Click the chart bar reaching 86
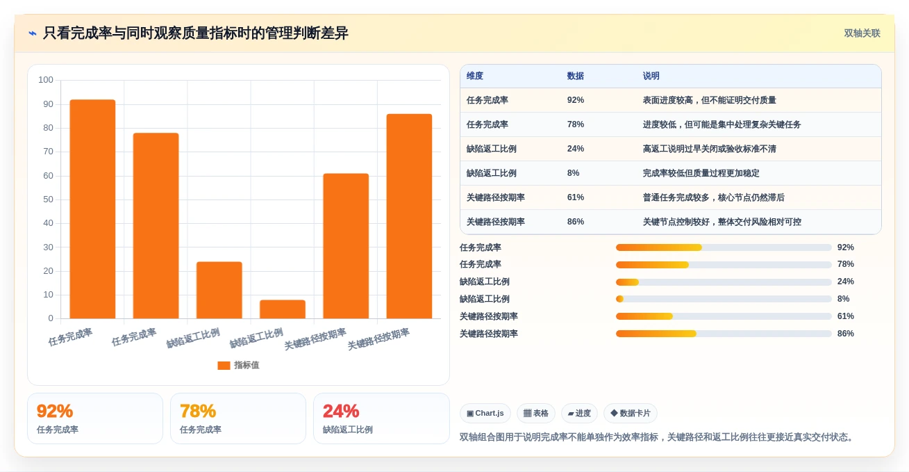This screenshot has width=909, height=472. point(409,216)
